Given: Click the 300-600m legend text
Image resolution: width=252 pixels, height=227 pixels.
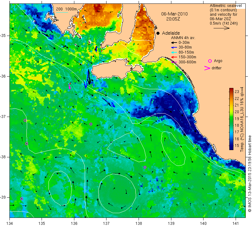Looking at the screenshot, I should 187,62.
